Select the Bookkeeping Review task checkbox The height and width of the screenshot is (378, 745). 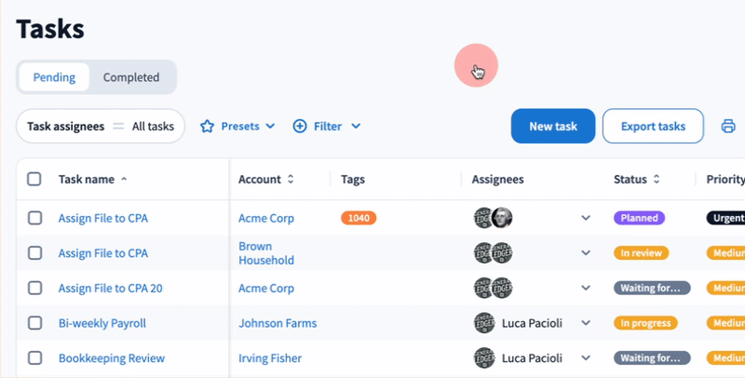pyautogui.click(x=34, y=358)
